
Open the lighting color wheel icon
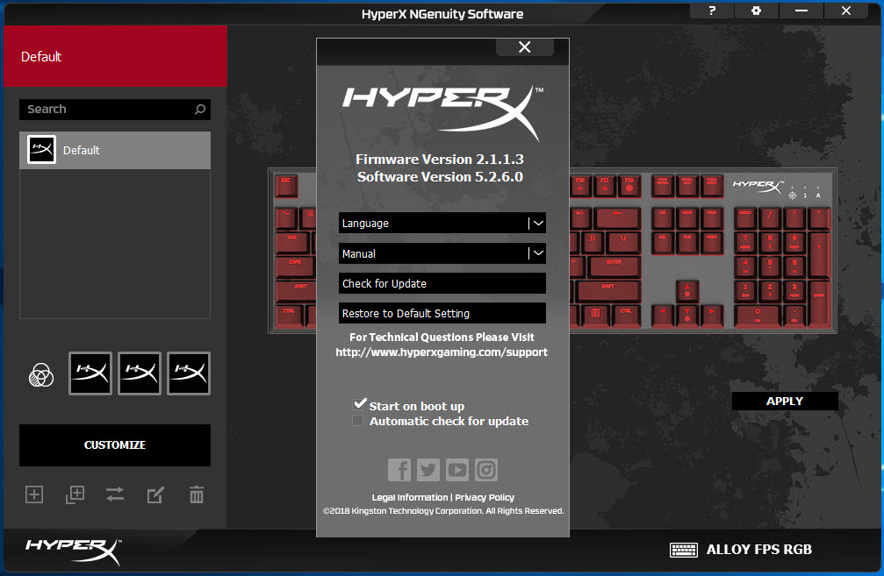pyautogui.click(x=41, y=374)
